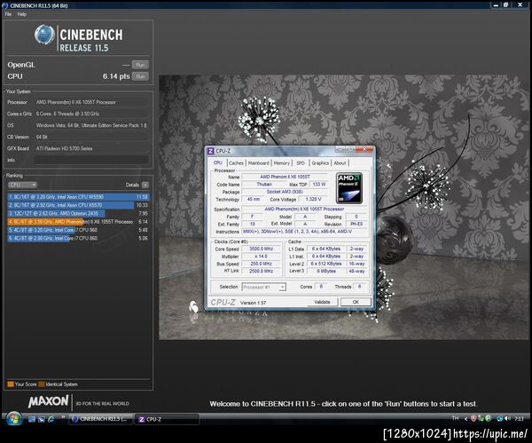The image size is (532, 443).
Task: Switch to the Memory tab in CPU-Z
Action: 282,163
